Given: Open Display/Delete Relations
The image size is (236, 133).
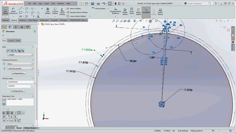Looking at the screenshot, I should (x=115, y=11).
